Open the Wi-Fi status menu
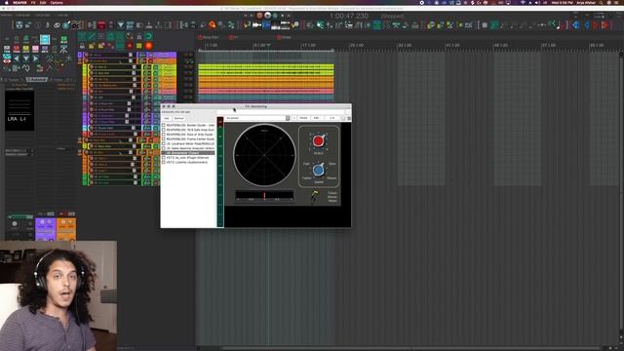Image resolution: width=624 pixels, height=351 pixels. tap(523, 2)
